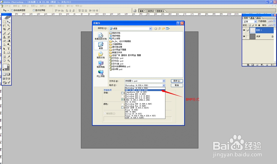Select the Hand tool
Screen dimensions: 277x164
4,60
